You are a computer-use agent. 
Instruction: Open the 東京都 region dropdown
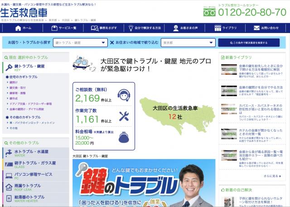pos(187,43)
